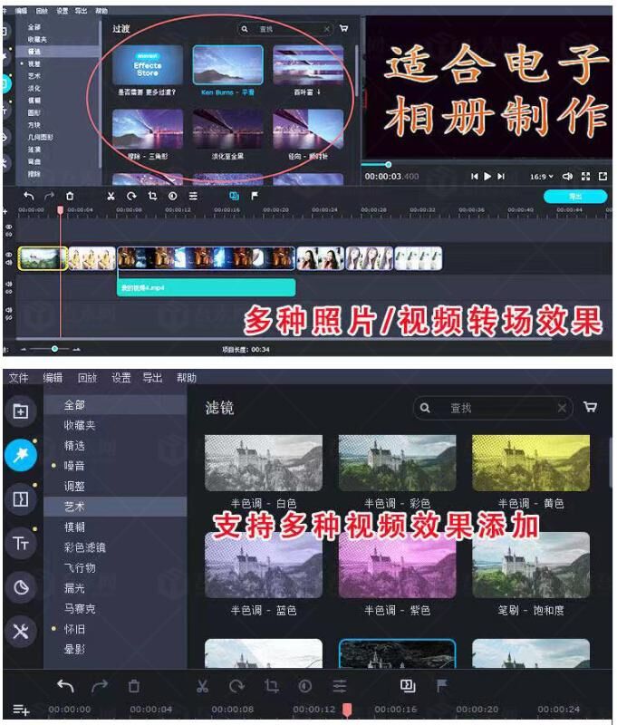Select the 马赛克 filter category

[80, 608]
